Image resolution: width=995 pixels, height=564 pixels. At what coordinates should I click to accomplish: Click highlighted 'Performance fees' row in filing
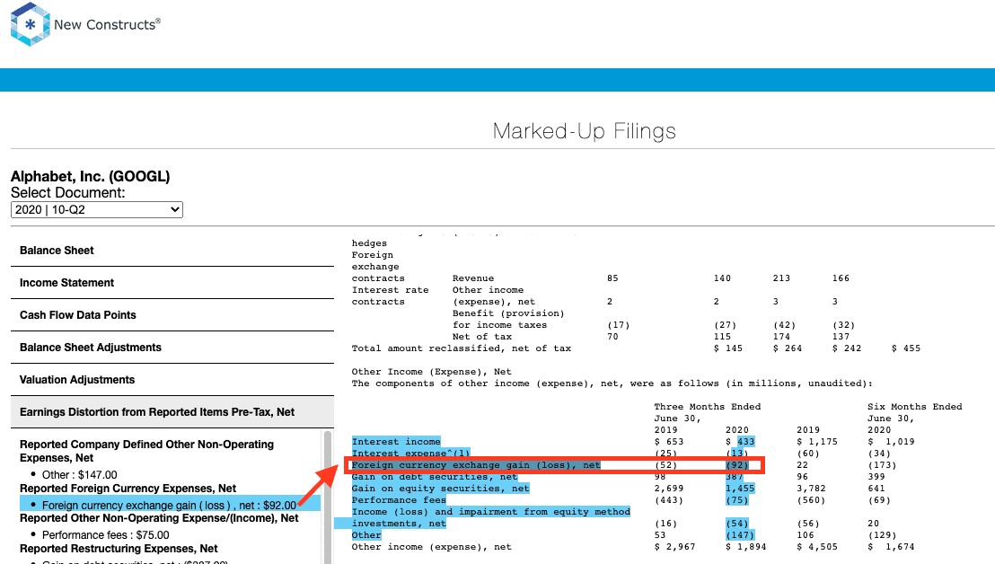coord(399,500)
